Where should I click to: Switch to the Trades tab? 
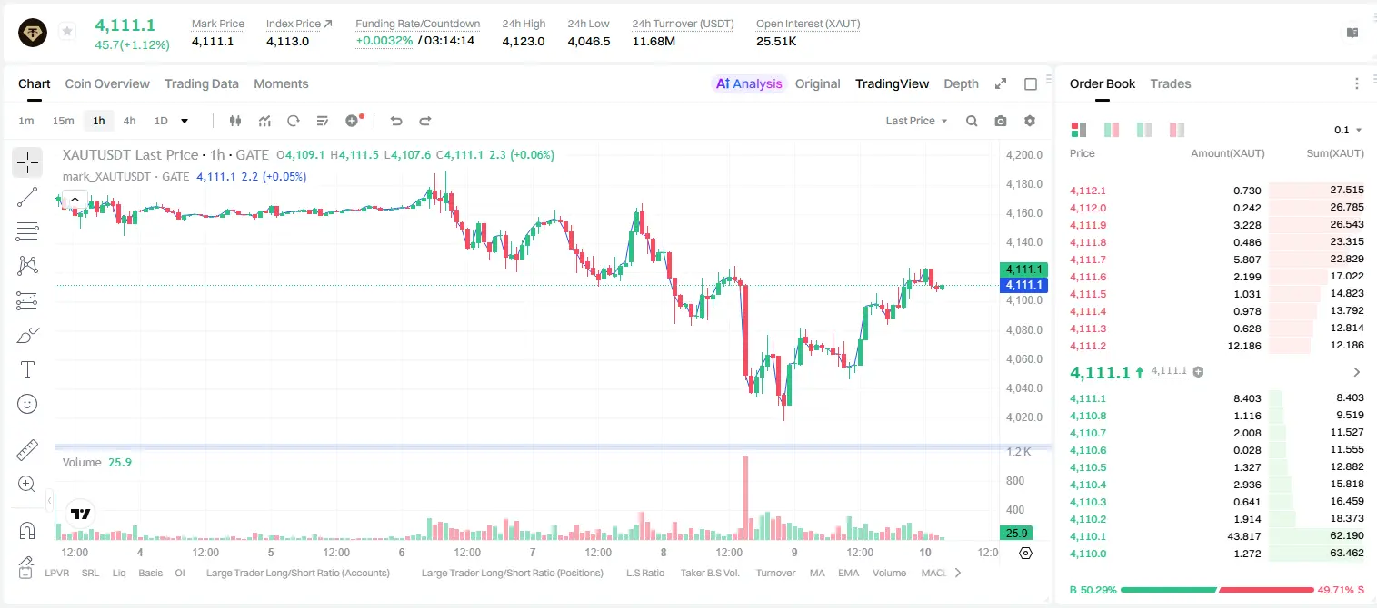coord(1170,83)
